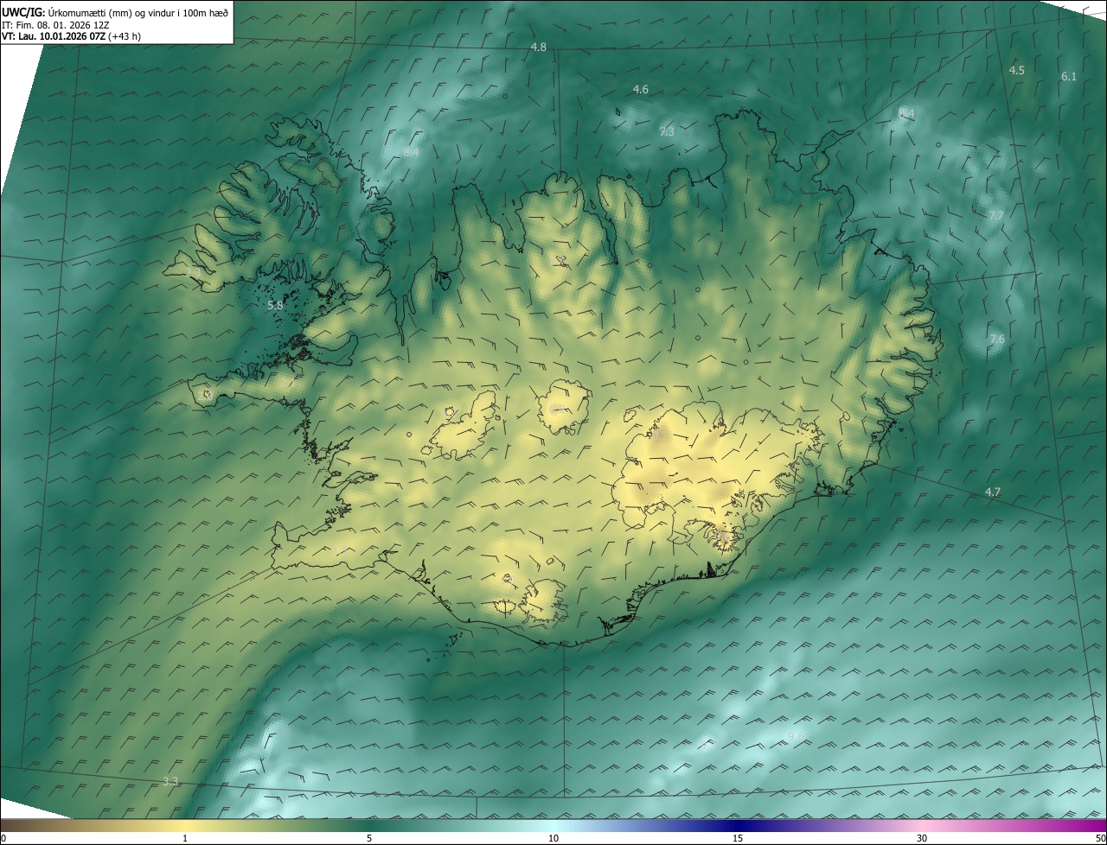Viewport: 1107px width, 845px height.
Task: Click the 7.3 value label
Action: pos(667,131)
